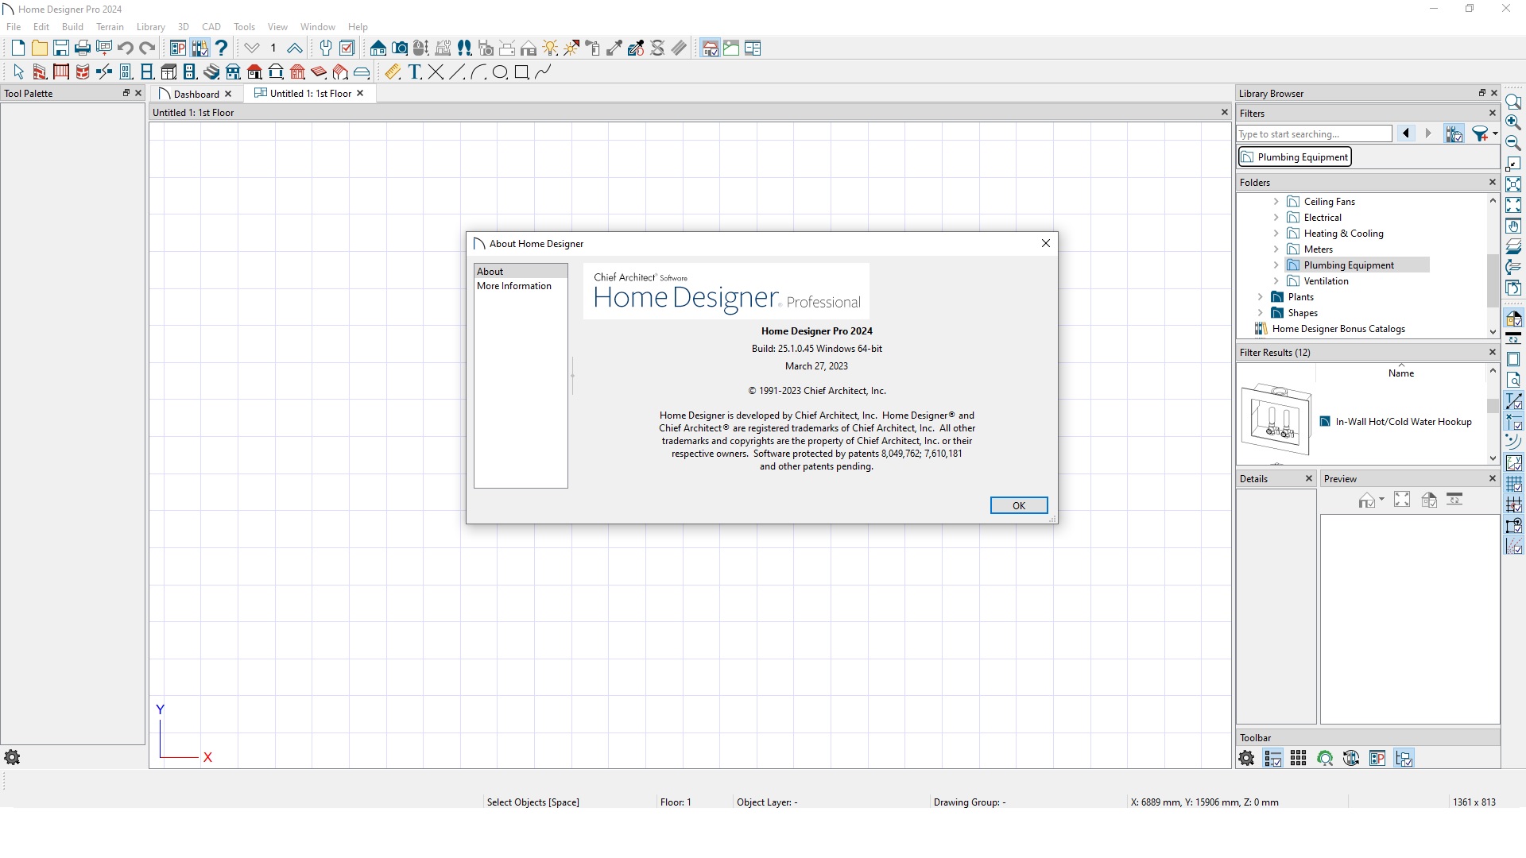The image size is (1526, 858).
Task: Click the Zoom Out magnifier on side toolbar
Action: click(1513, 143)
